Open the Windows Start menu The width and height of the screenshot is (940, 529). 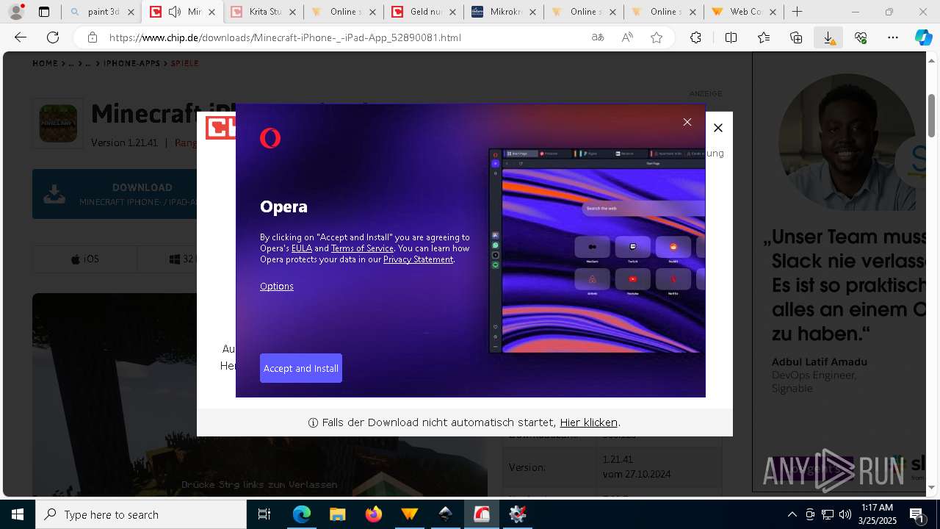point(18,514)
